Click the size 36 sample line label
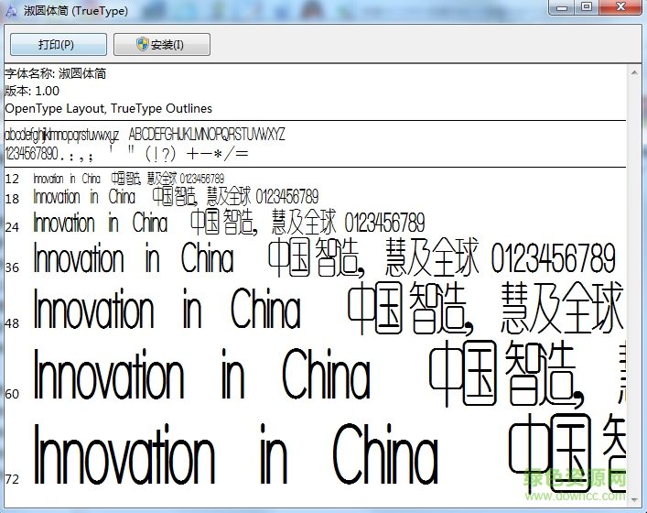The image size is (647, 513). 12,267
